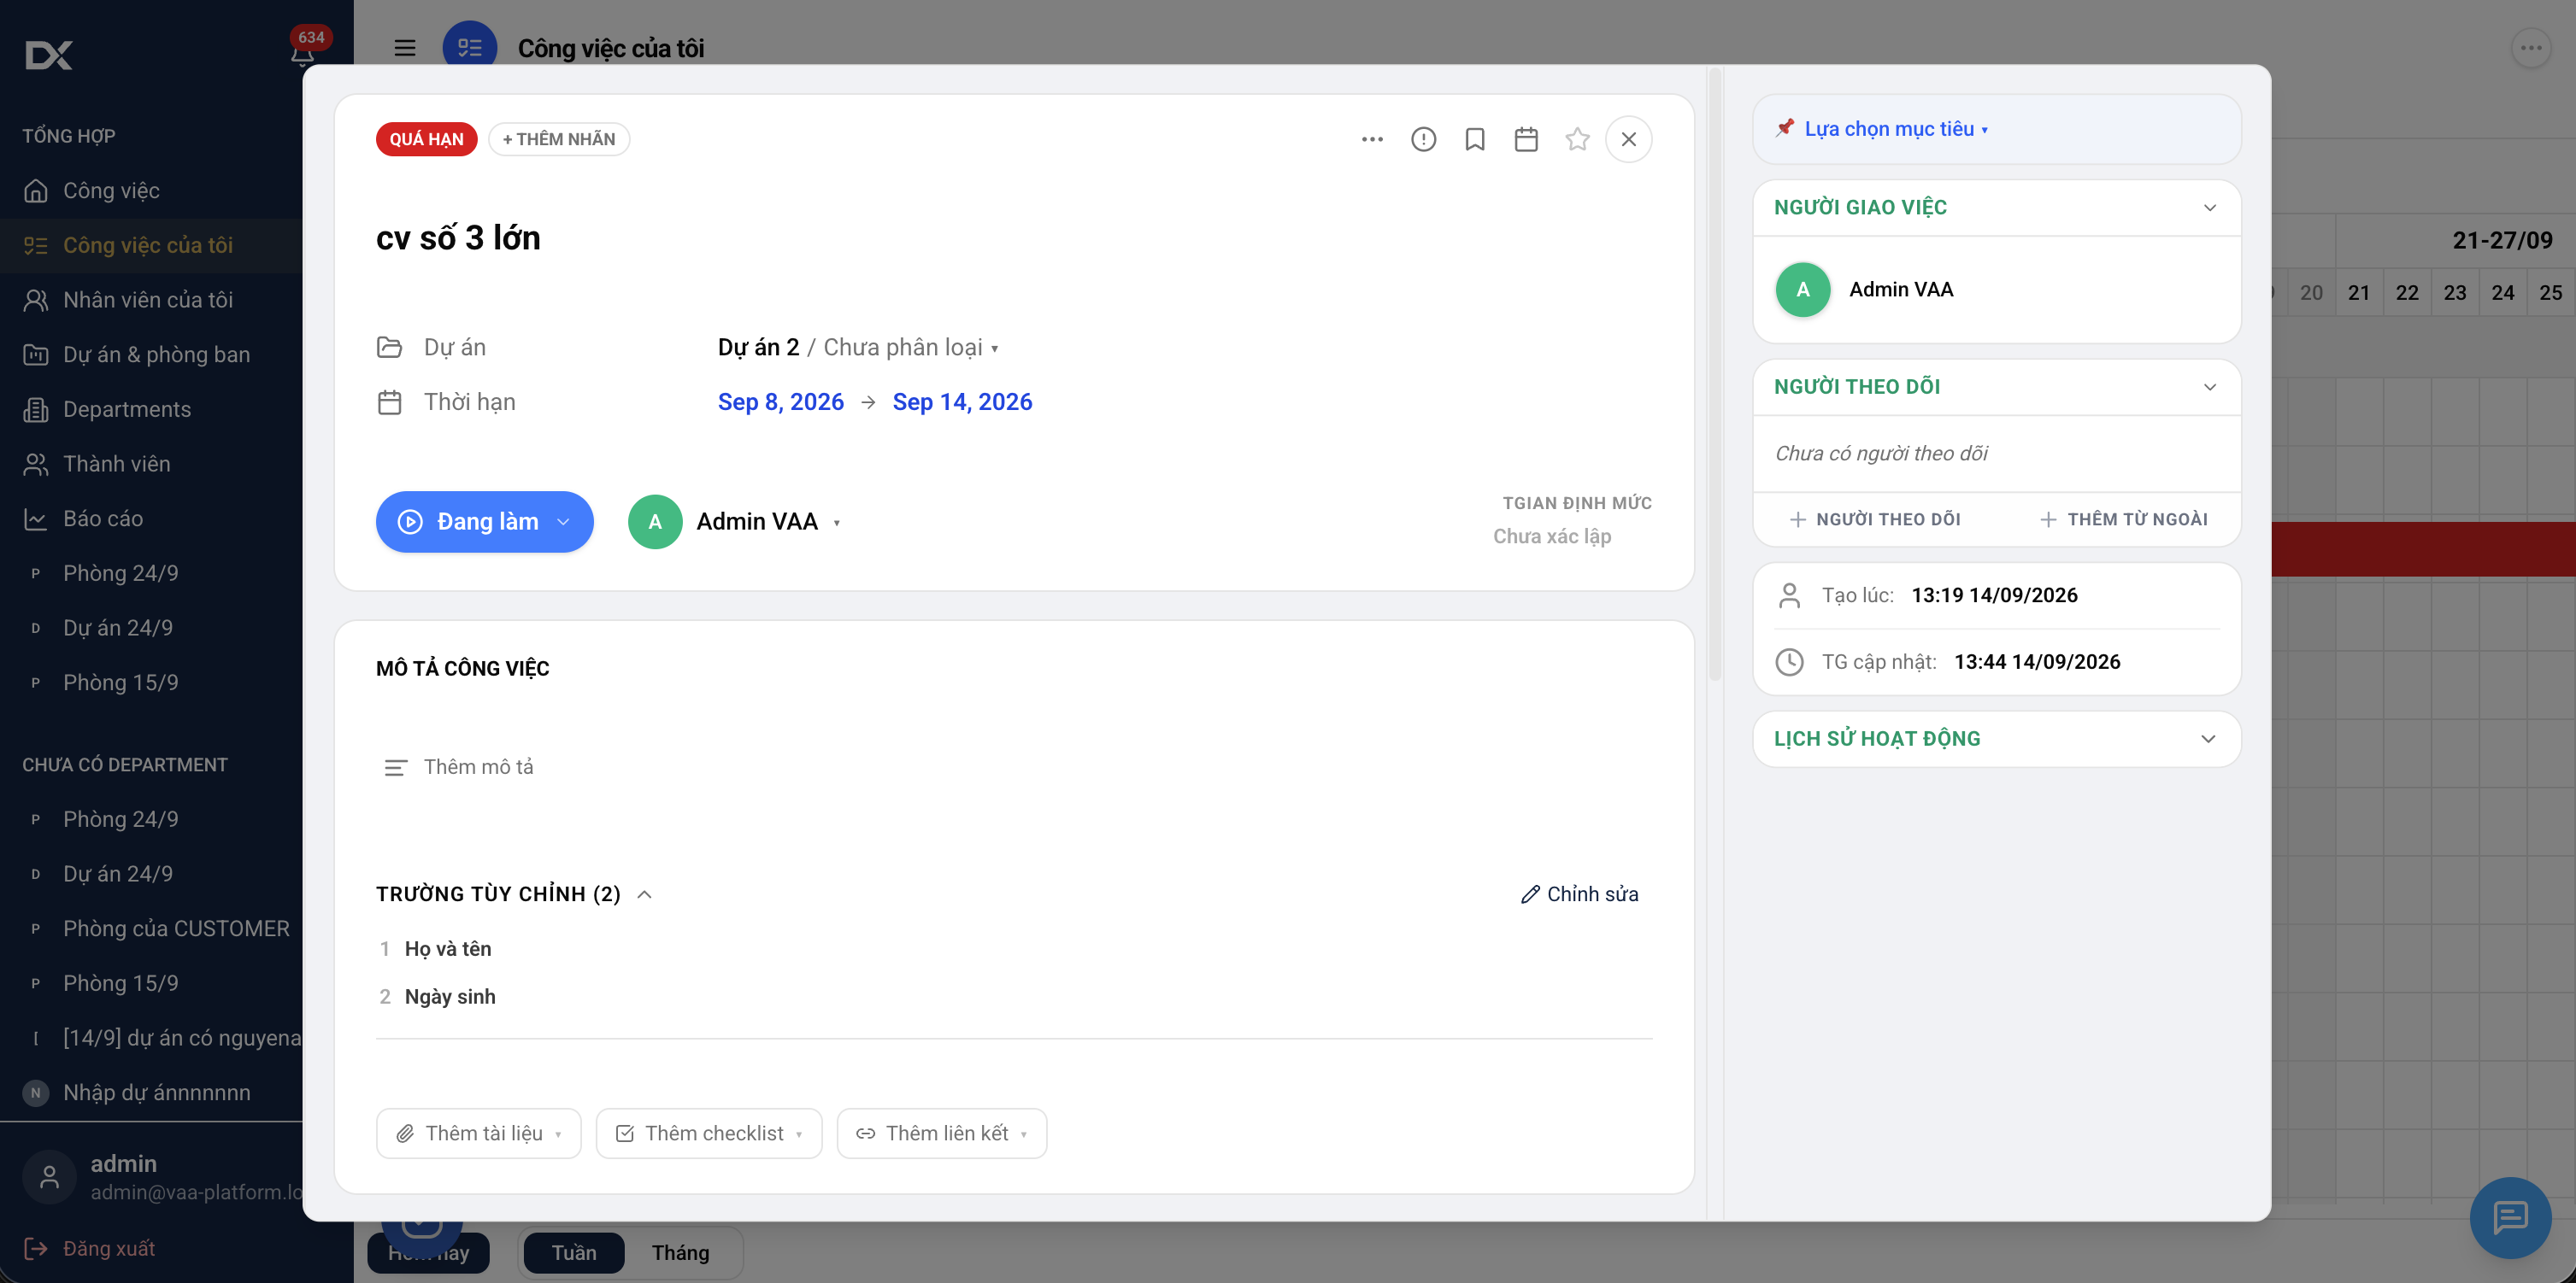2576x1283 pixels.
Task: Click the exclamation priority icon
Action: [1423, 139]
